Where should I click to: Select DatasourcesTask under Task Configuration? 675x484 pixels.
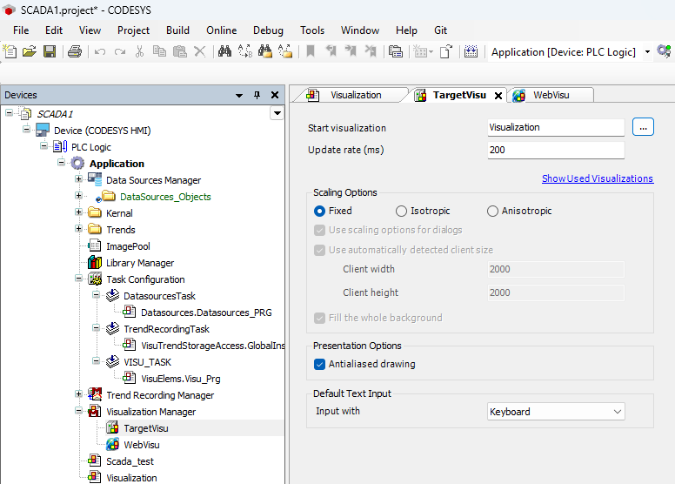coord(159,296)
